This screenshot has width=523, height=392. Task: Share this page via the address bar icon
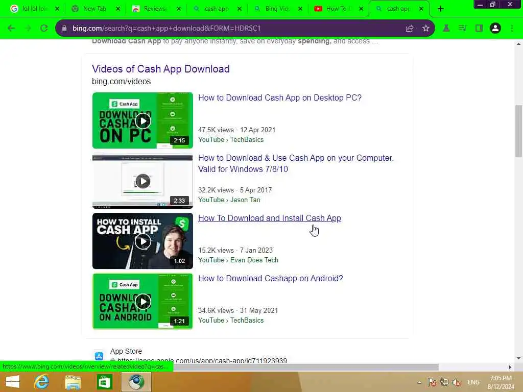(409, 29)
